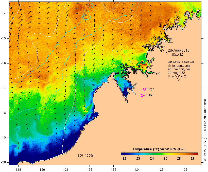
Task: Click the IMOS copyright timestamp text
Action: (205, 130)
